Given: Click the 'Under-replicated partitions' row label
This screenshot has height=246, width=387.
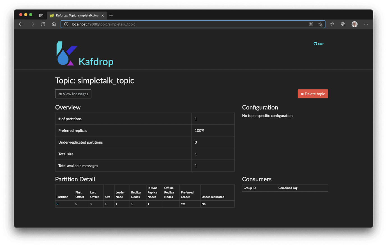Looking at the screenshot, I should (x=80, y=142).
